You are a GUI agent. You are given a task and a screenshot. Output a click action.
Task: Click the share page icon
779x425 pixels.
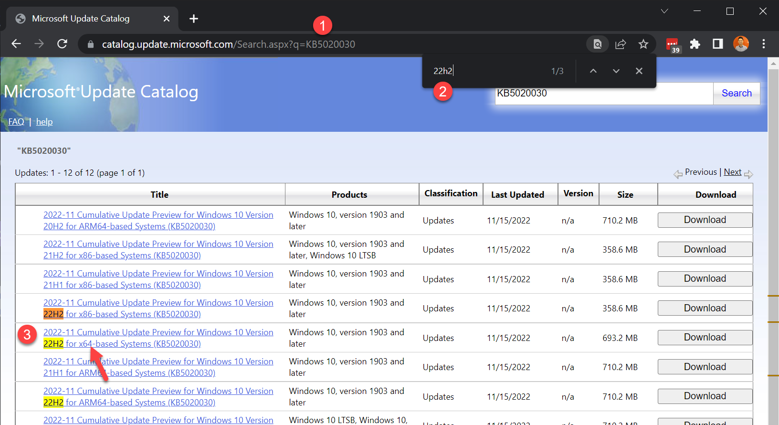tap(621, 44)
